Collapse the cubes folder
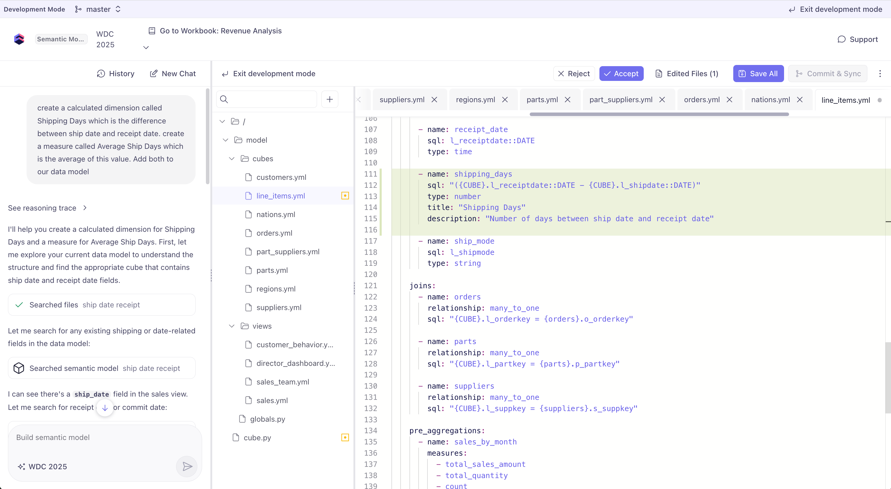This screenshot has height=489, width=891. coord(232,159)
